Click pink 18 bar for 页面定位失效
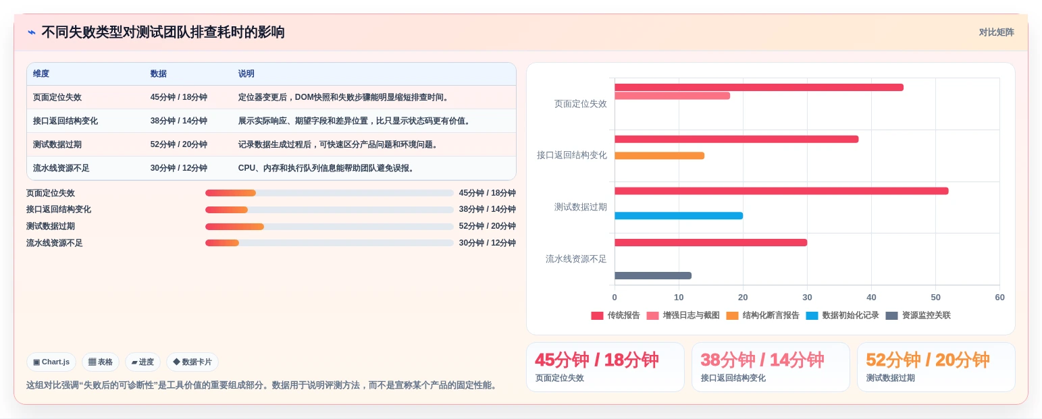1042x419 pixels. click(673, 96)
